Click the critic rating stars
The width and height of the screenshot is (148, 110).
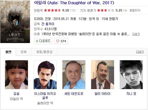point(106,10)
